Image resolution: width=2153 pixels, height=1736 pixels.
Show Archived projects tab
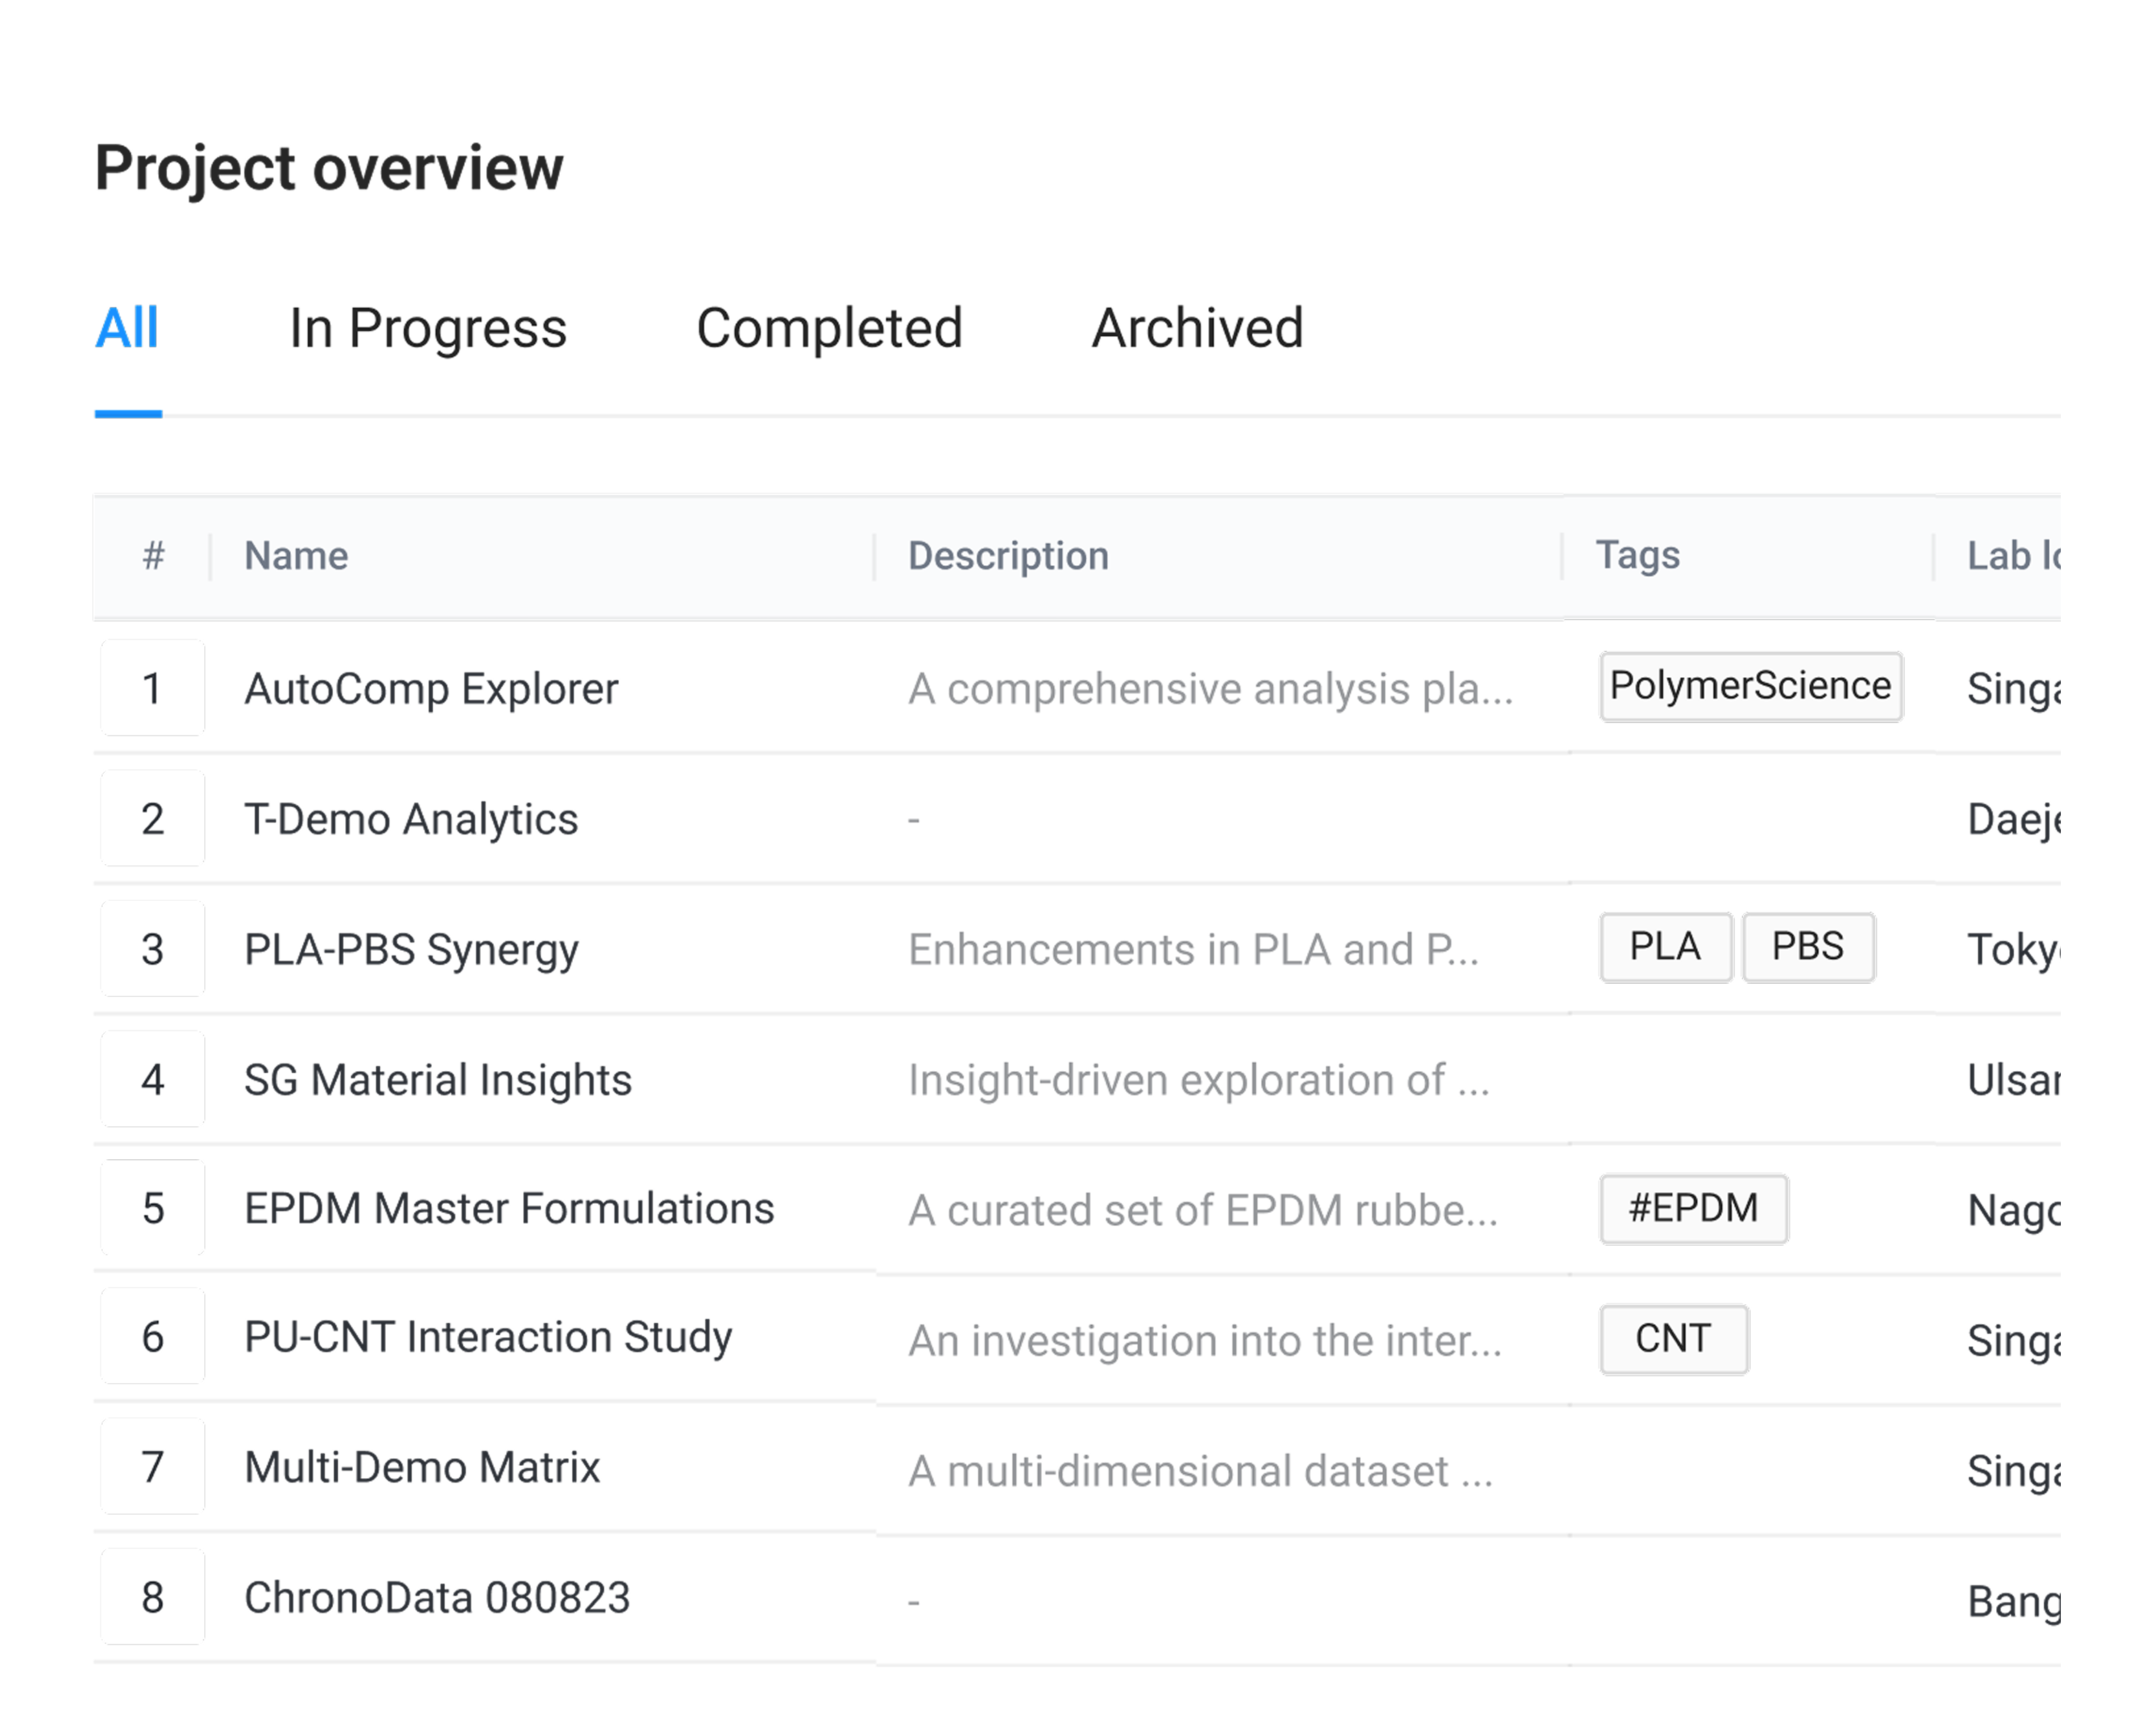(x=1197, y=328)
